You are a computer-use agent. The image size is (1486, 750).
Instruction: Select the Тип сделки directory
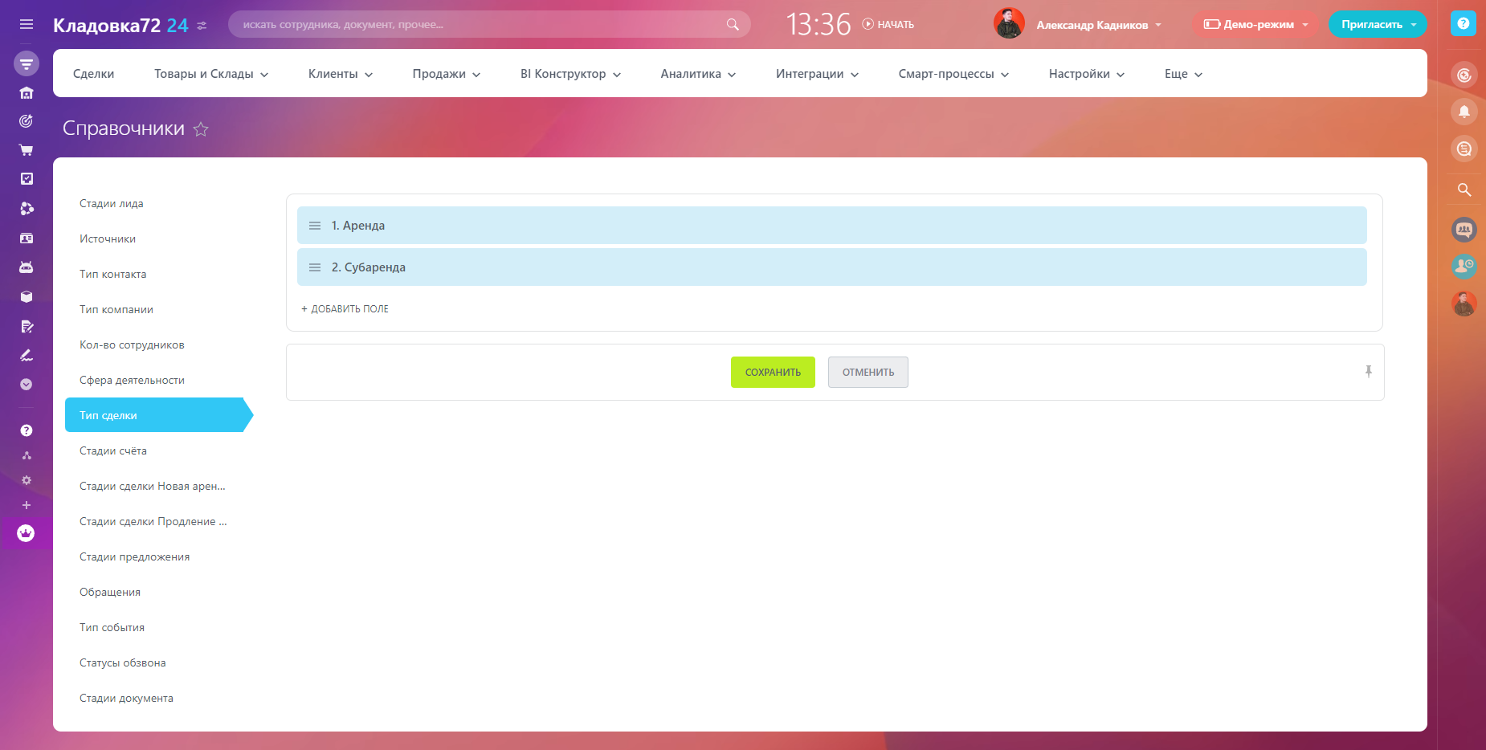tap(159, 415)
